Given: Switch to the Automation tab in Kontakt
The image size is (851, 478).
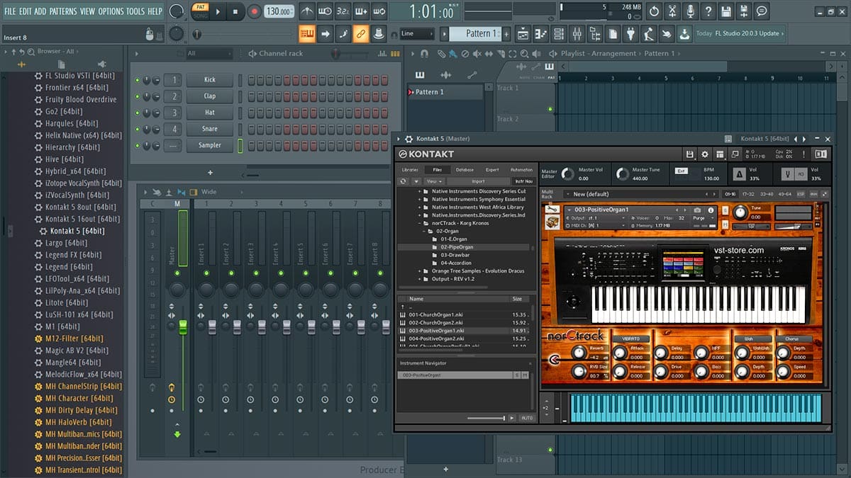Looking at the screenshot, I should click(521, 170).
